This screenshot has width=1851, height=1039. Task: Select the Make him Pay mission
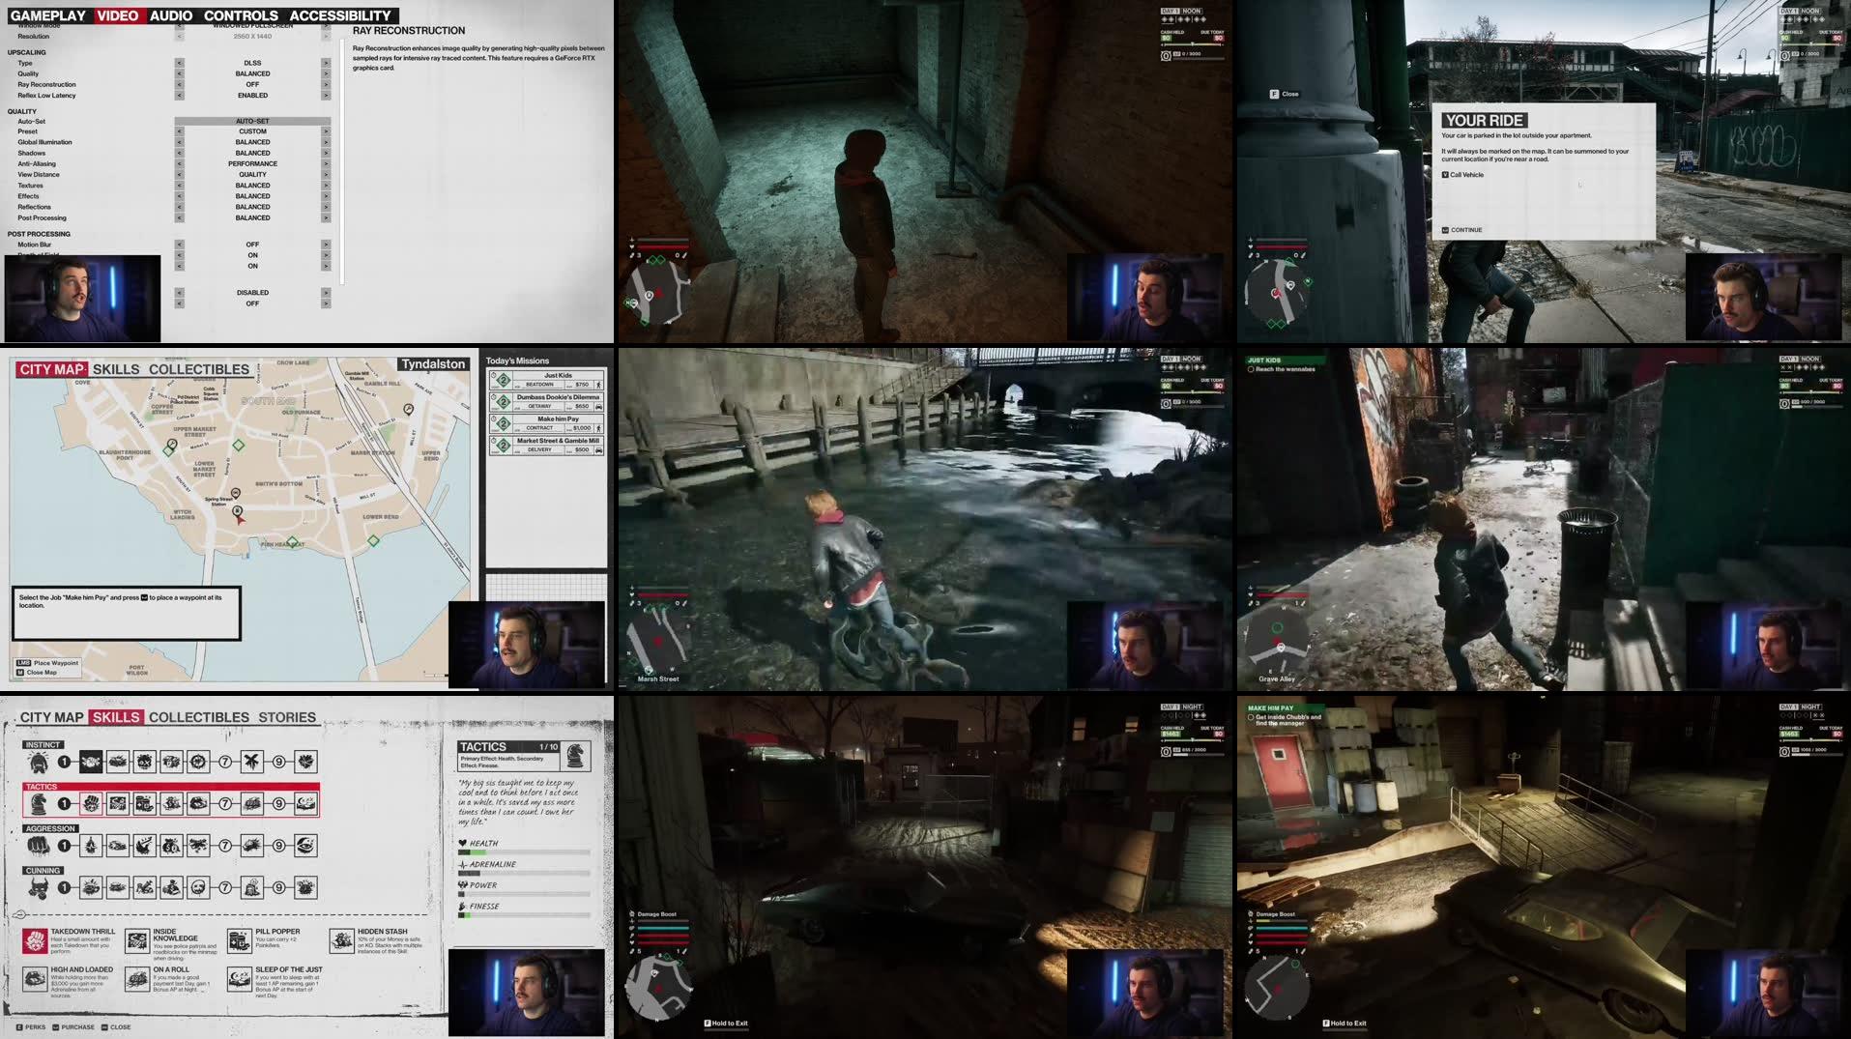(x=547, y=423)
